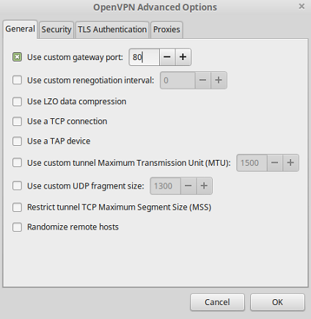Check the Use a TCP connection box
The width and height of the screenshot is (311, 319).
click(17, 121)
